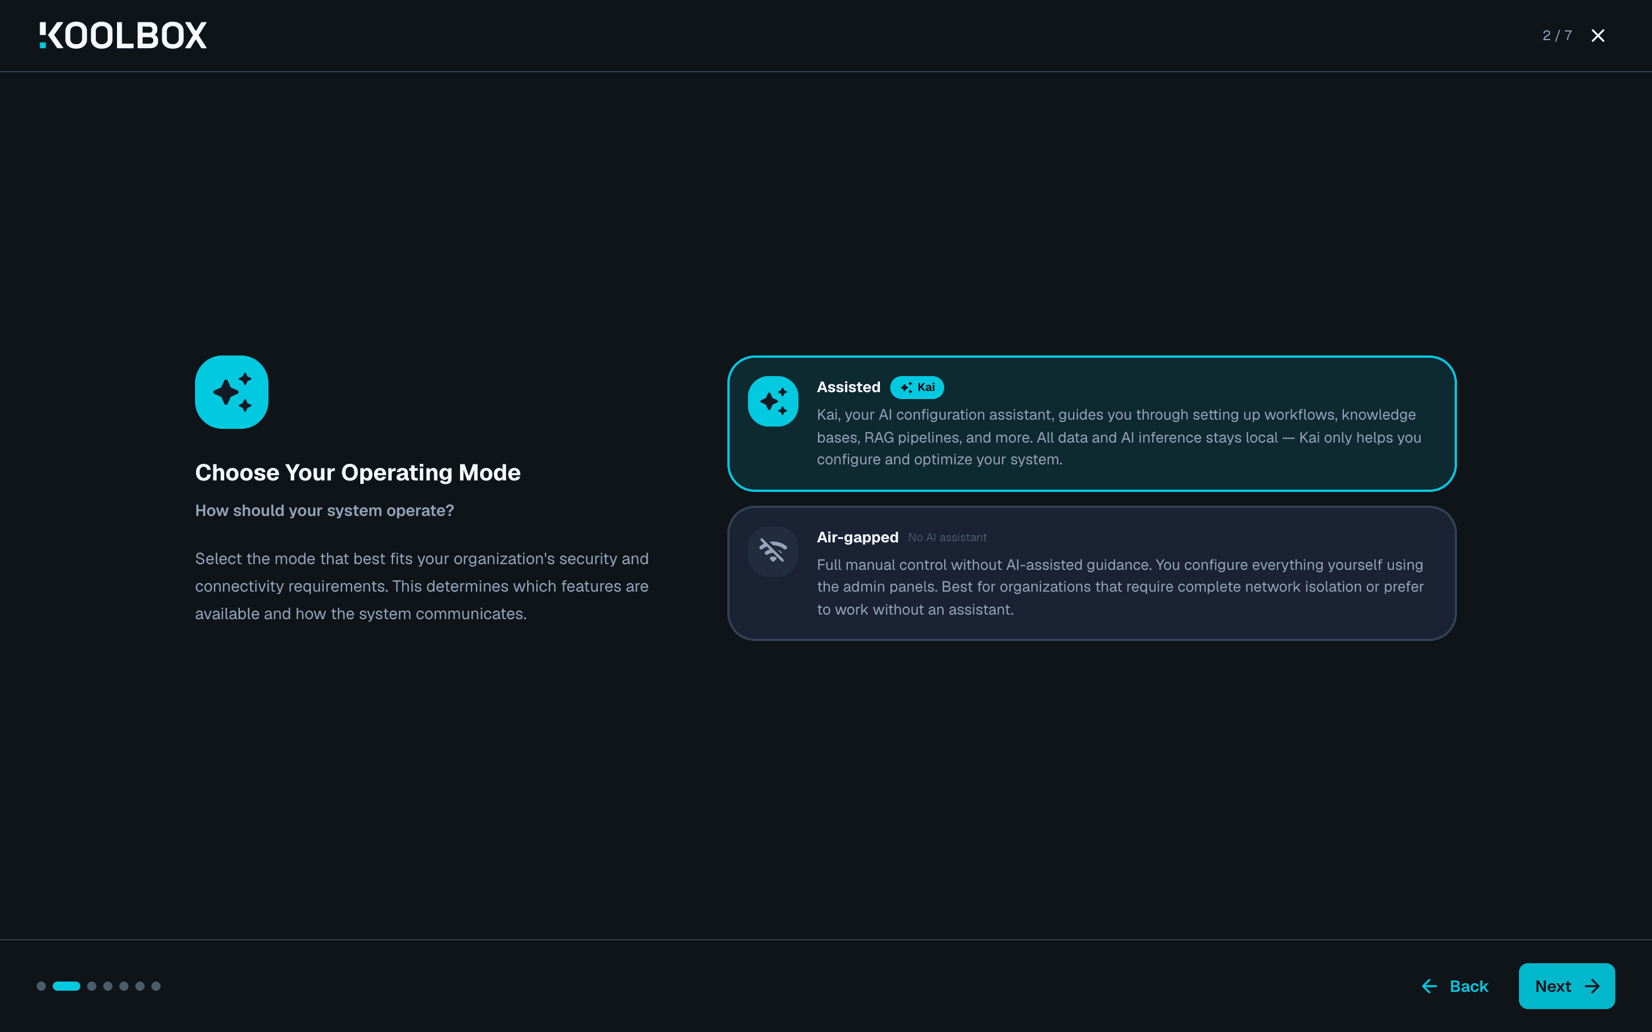Click the KOOLBOX logo

[x=123, y=36]
